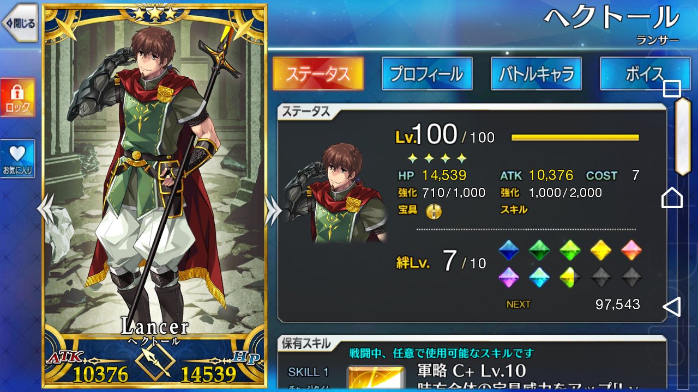Tap the purple bond crystal icon
The height and width of the screenshot is (392, 698).
(x=509, y=277)
